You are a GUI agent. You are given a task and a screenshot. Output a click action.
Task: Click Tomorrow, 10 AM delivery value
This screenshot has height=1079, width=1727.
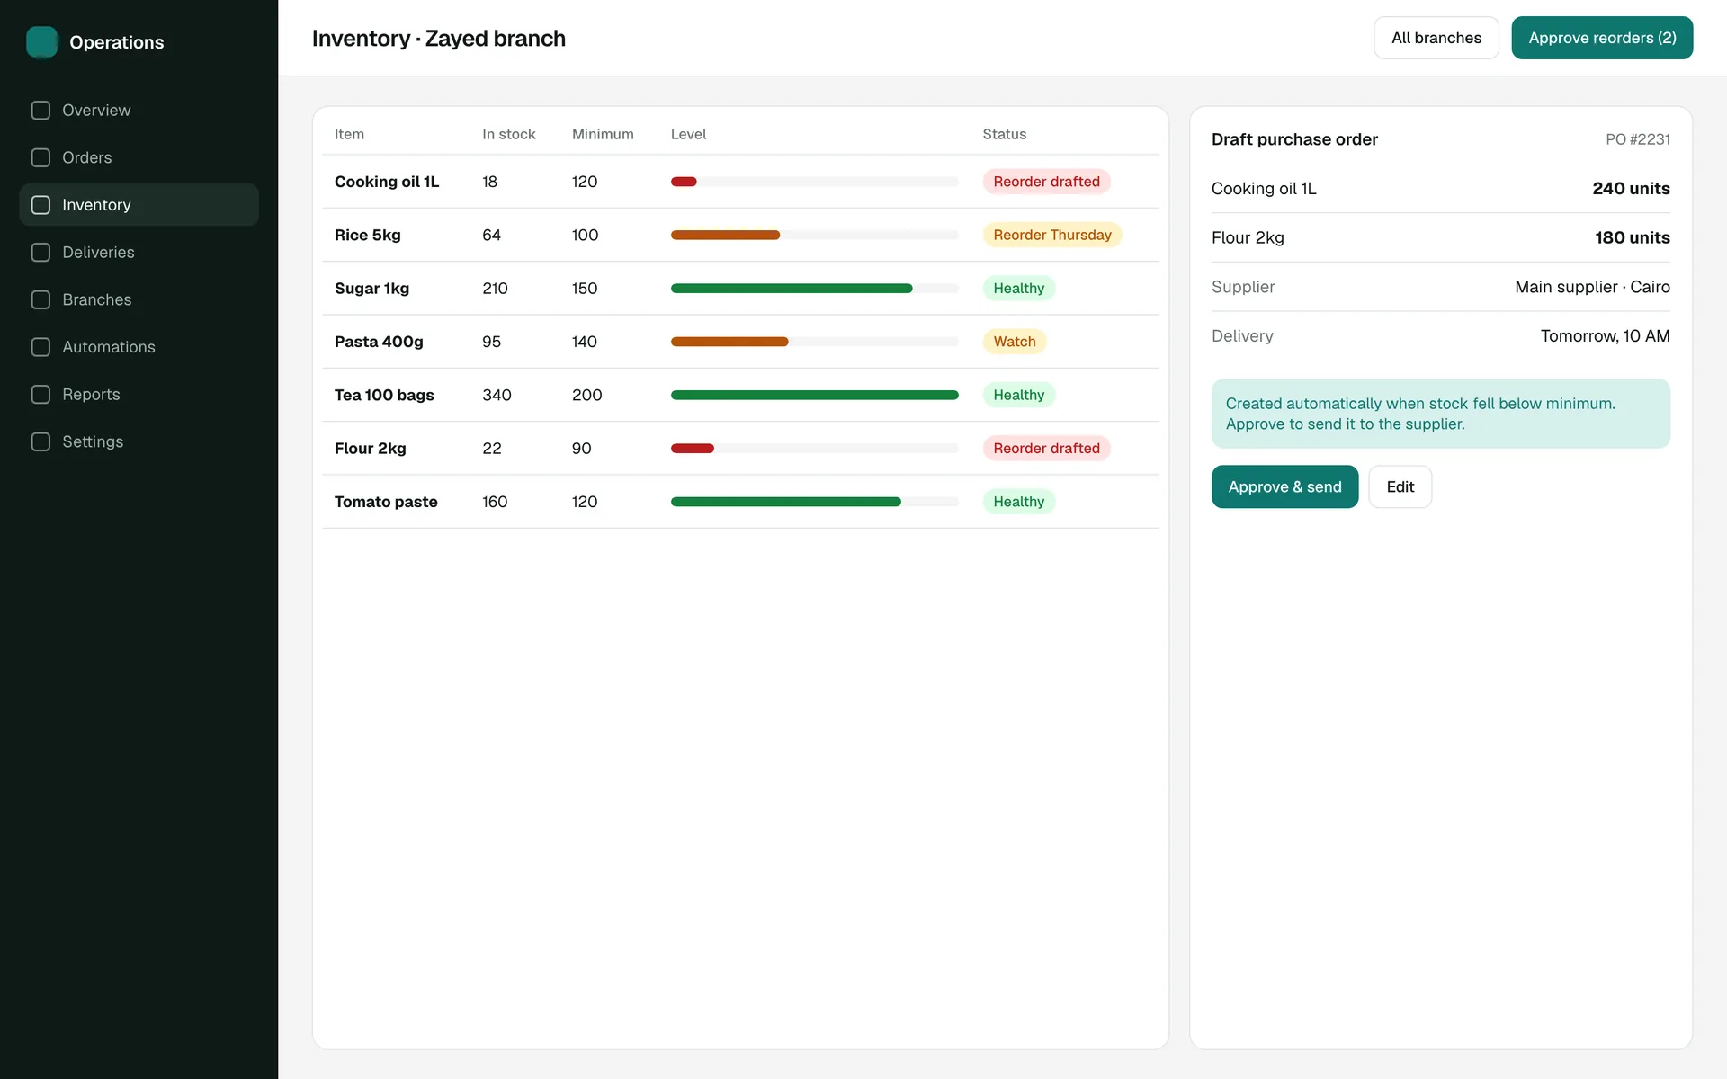point(1605,336)
